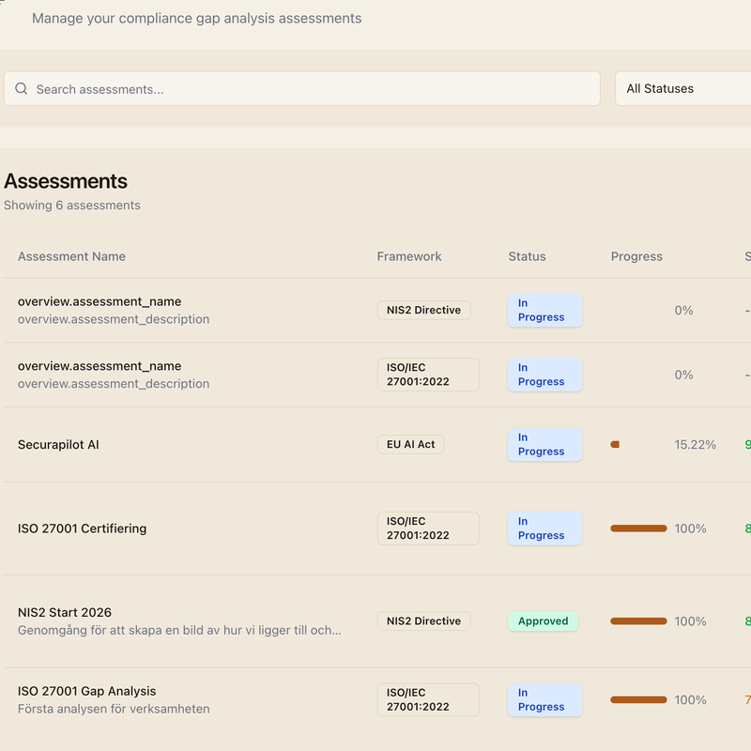Click the Status column header

(x=527, y=256)
